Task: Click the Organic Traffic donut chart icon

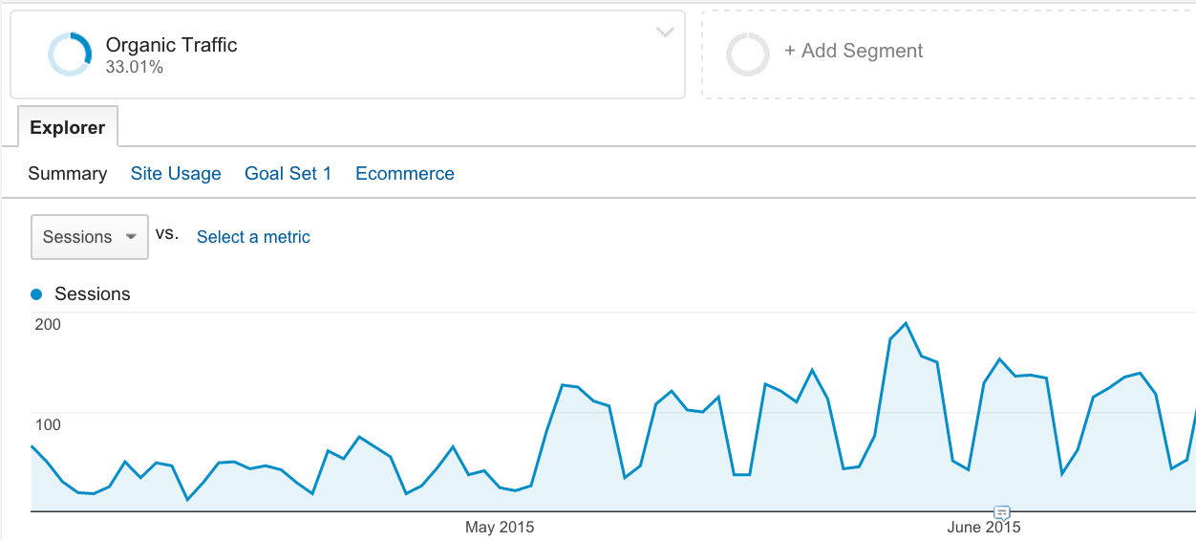Action: point(70,54)
